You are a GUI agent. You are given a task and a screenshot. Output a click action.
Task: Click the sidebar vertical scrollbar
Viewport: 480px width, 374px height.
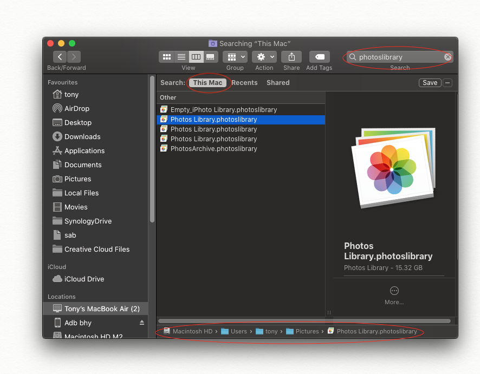coord(152,149)
